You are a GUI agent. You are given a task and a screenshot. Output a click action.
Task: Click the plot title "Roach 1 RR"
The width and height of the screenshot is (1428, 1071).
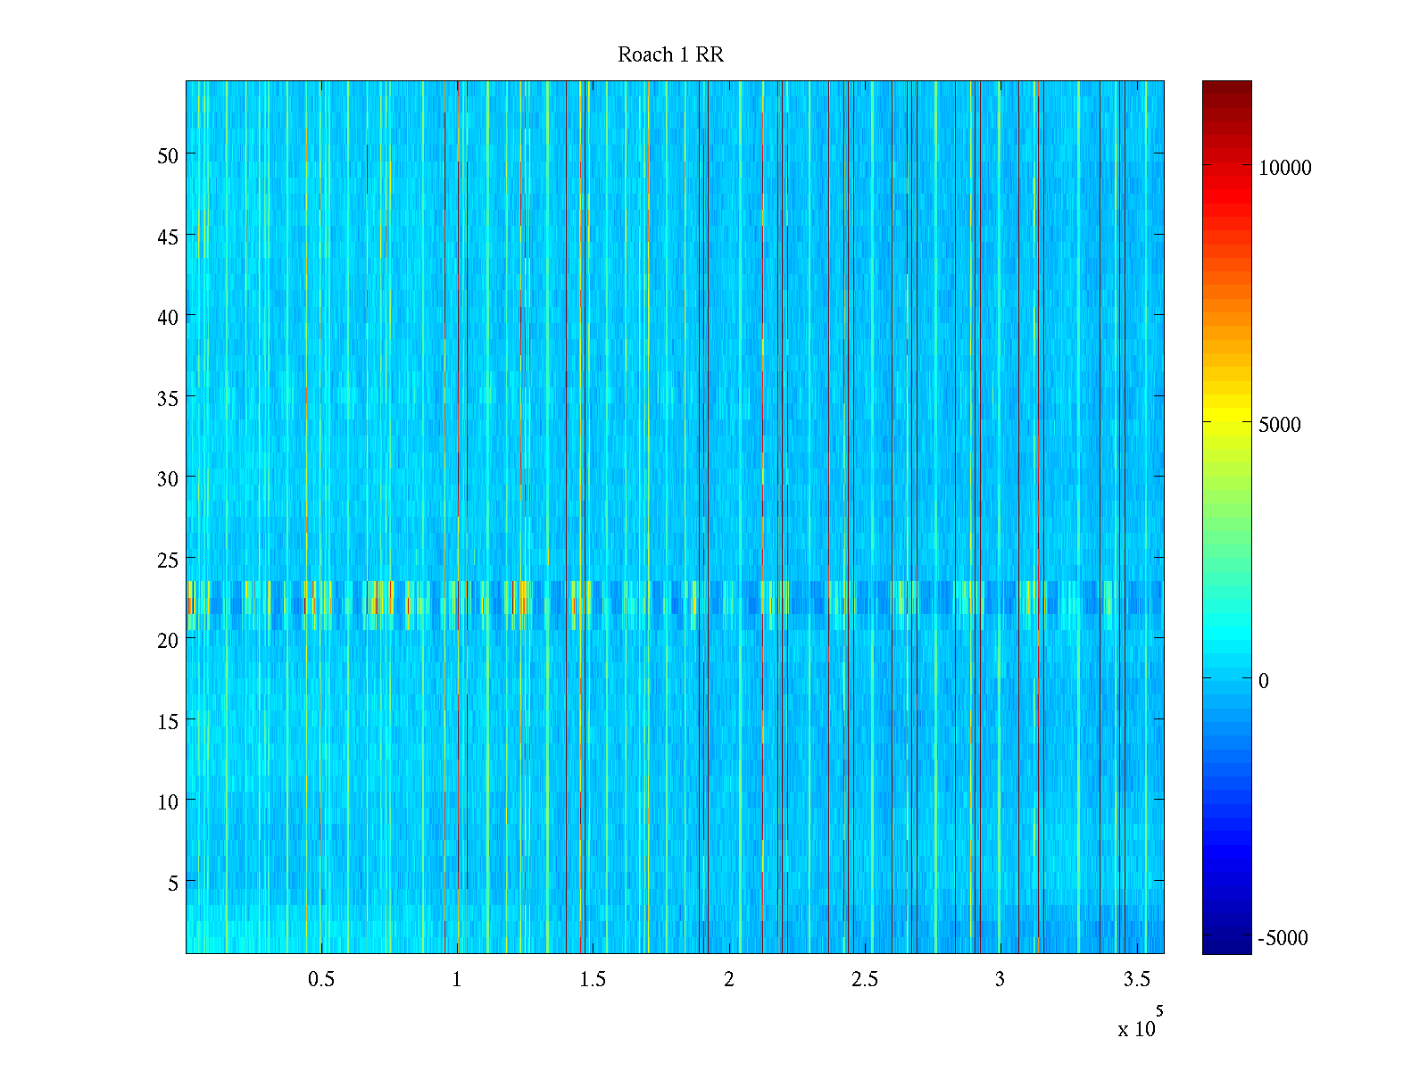[670, 55]
